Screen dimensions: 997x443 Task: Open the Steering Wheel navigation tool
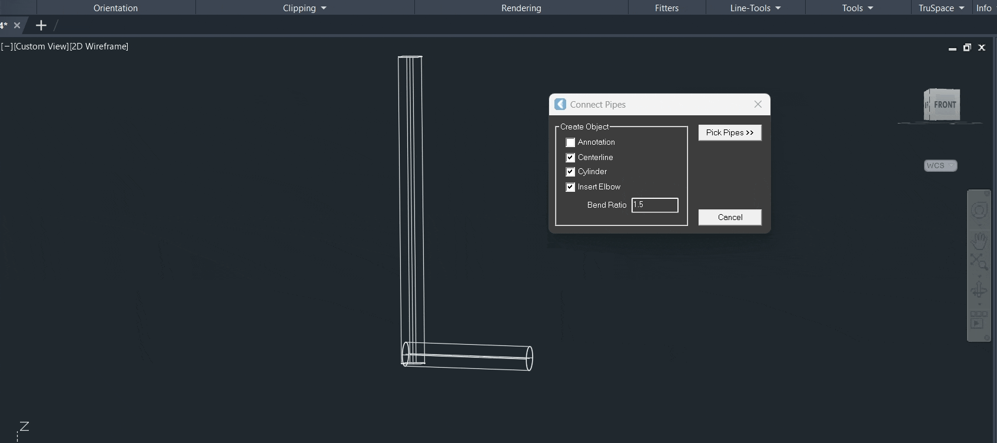click(x=979, y=211)
